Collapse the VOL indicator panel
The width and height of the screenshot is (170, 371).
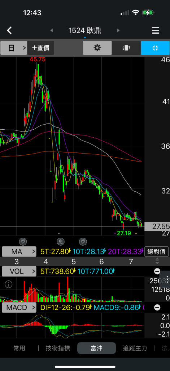point(157,271)
